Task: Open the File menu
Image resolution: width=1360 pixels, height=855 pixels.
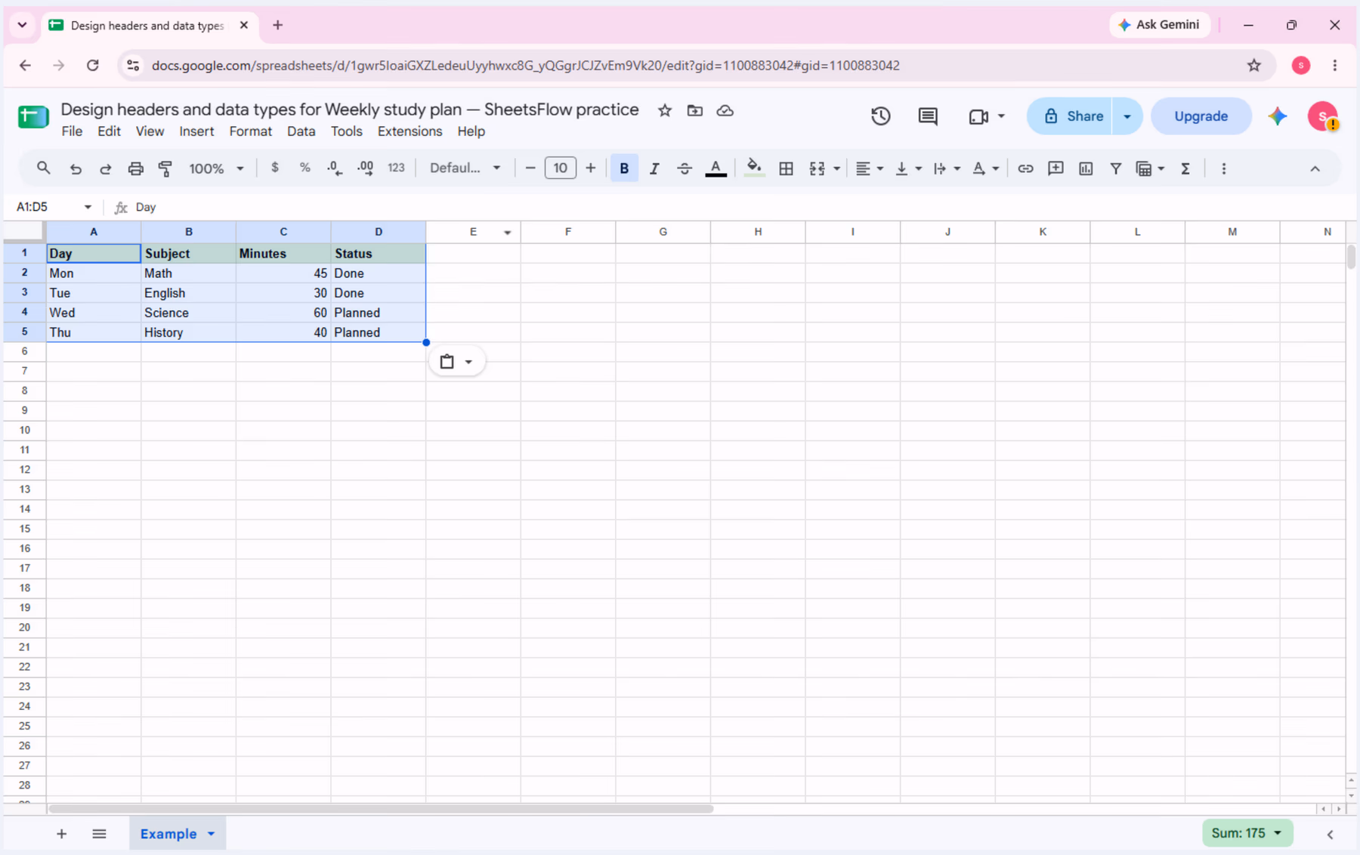Action: click(x=72, y=131)
